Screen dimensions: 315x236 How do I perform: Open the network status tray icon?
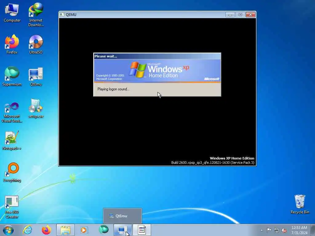tap(277, 230)
